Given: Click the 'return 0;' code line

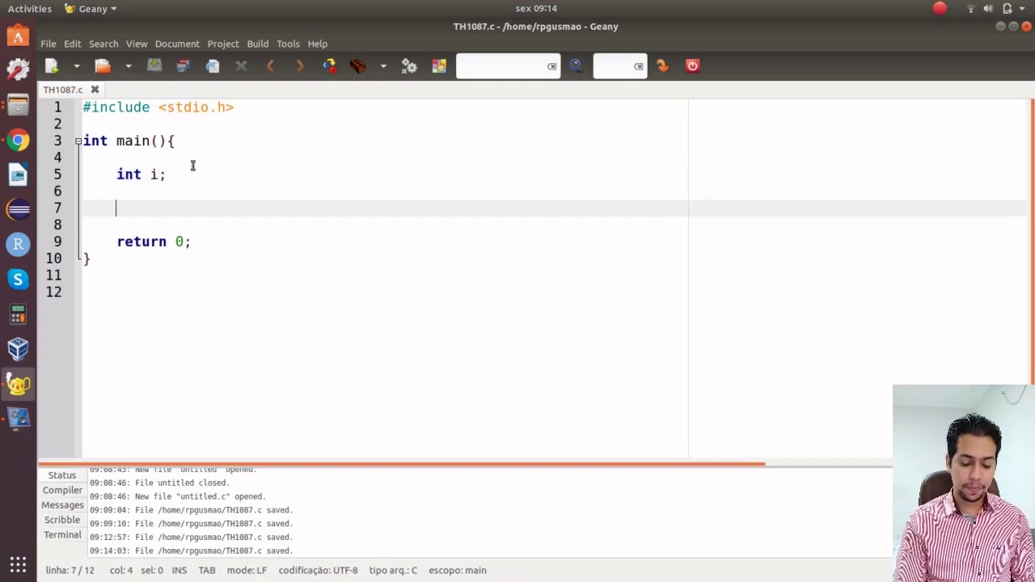Looking at the screenshot, I should click(x=154, y=242).
